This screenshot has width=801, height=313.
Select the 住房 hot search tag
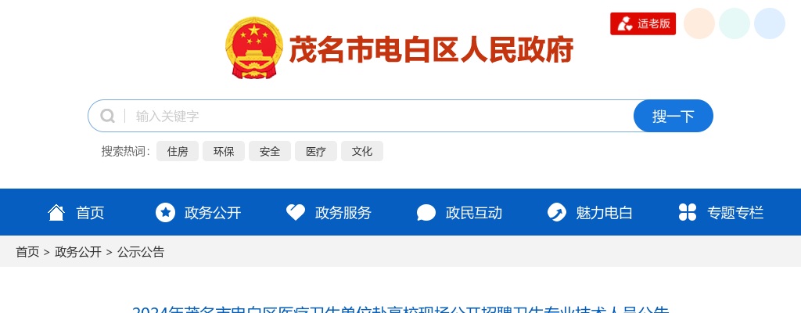[178, 151]
